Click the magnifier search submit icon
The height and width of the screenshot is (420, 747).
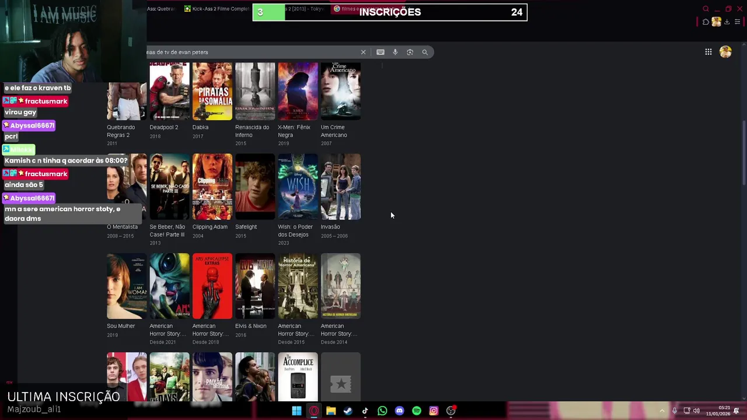(x=425, y=52)
